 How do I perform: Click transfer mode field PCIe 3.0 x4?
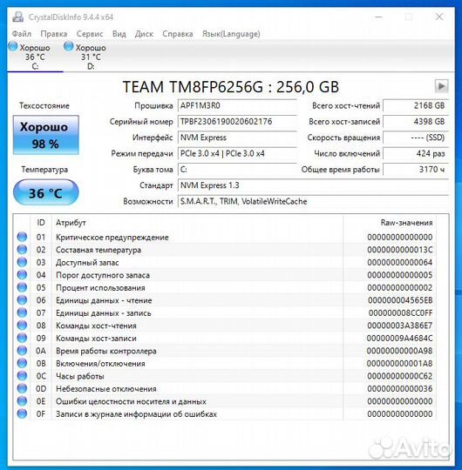(x=237, y=153)
